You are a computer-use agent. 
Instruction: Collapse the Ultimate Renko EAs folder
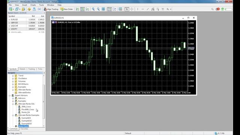tap(13, 104)
